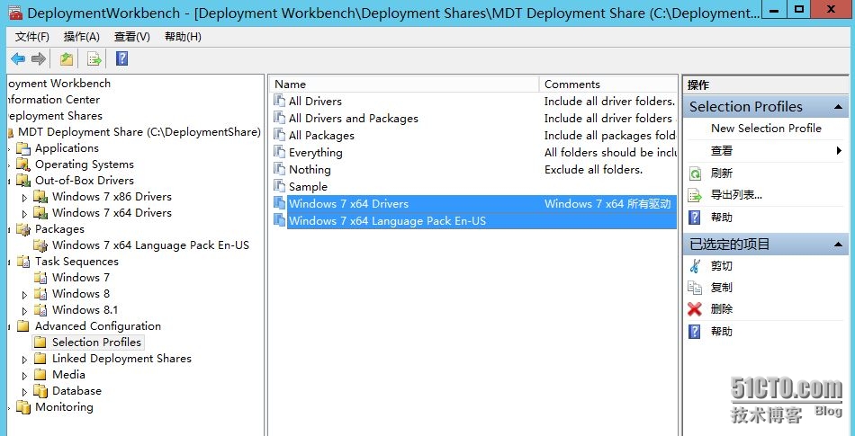Expand the Database tree node

tap(24, 392)
